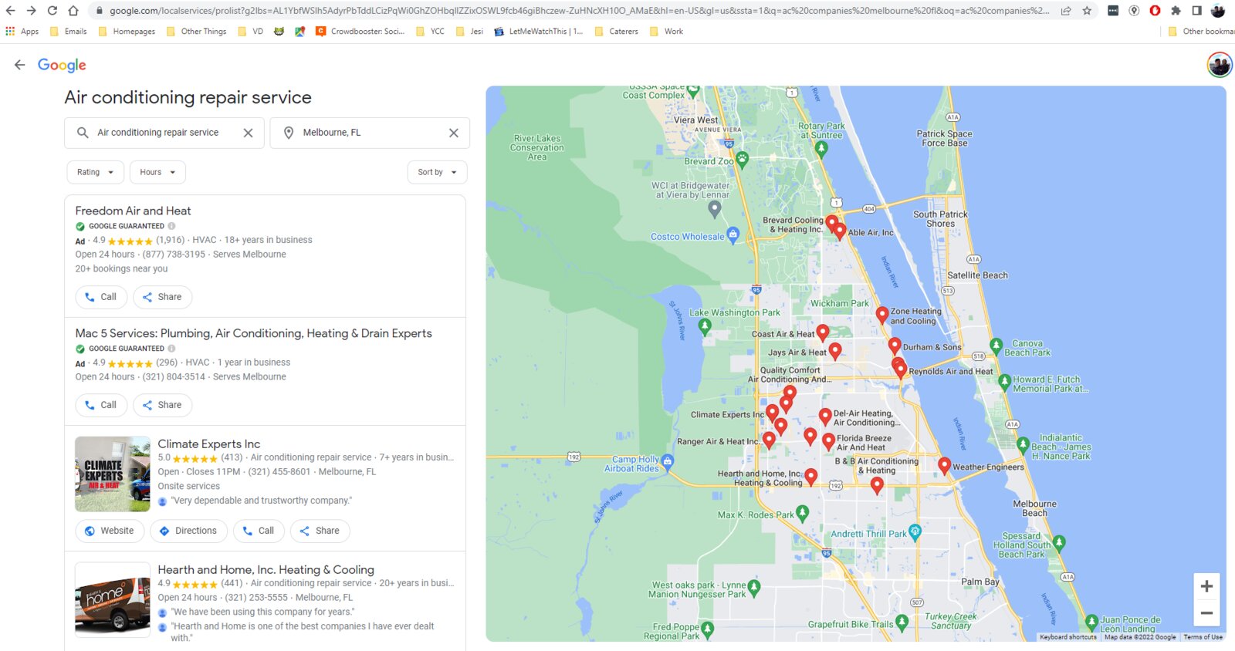The height and width of the screenshot is (651, 1235).
Task: Share the Climate Experts Inc listing
Action: (320, 531)
